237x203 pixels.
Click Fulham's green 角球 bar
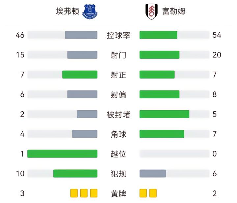(x=162, y=134)
